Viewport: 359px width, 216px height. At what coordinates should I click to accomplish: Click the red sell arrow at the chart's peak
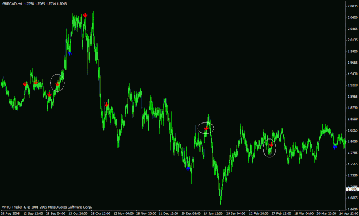tap(85, 15)
